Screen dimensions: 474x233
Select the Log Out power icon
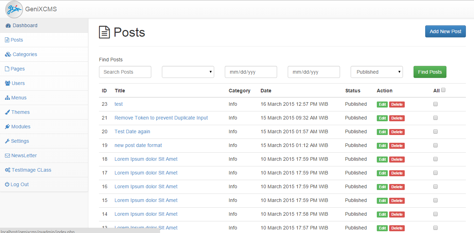coord(7,184)
